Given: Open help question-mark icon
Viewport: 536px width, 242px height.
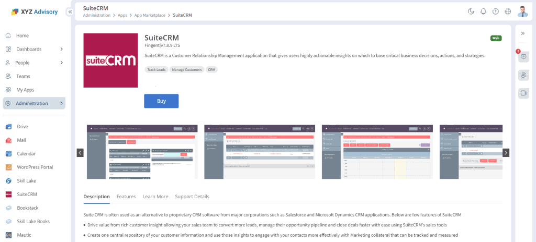Looking at the screenshot, I should (495, 11).
